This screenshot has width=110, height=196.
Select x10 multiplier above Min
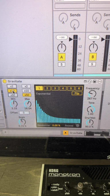pyautogui.click(x=12, y=91)
